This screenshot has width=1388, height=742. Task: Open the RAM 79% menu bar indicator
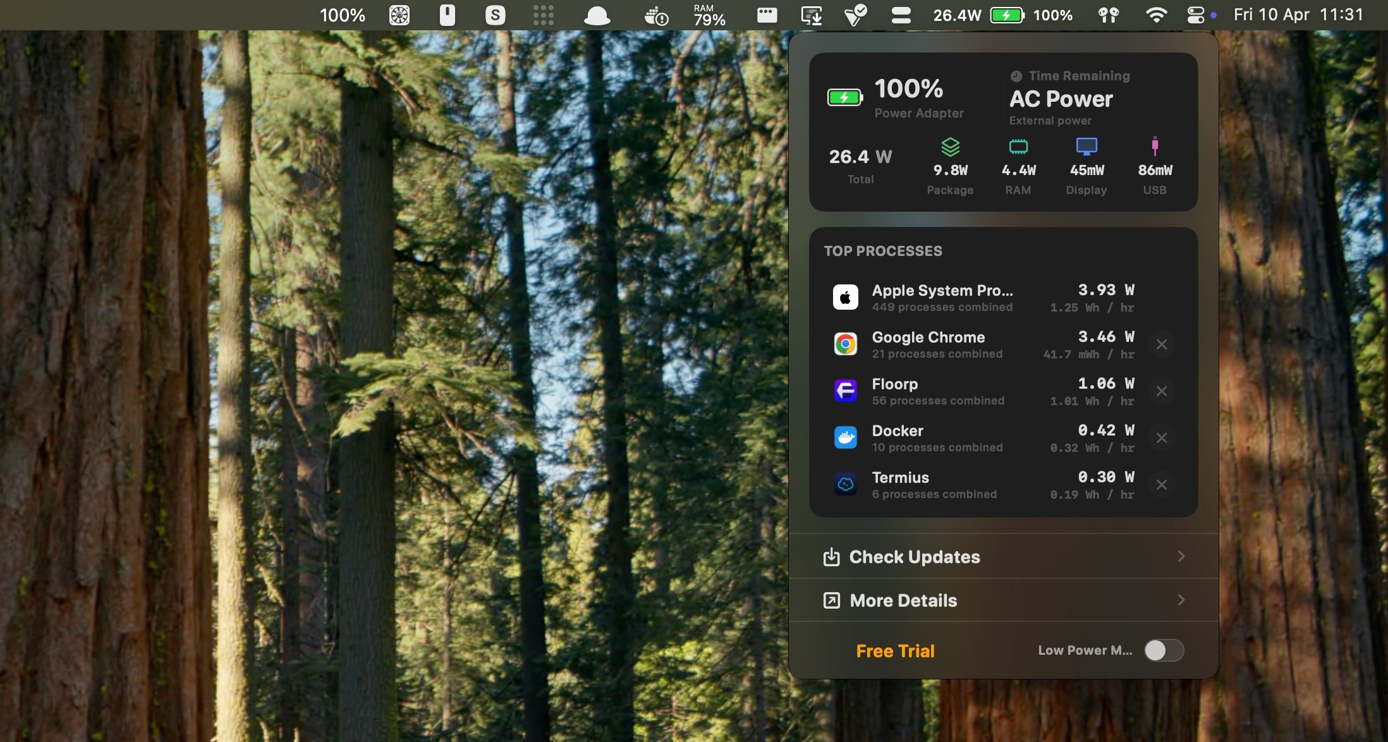[709, 15]
